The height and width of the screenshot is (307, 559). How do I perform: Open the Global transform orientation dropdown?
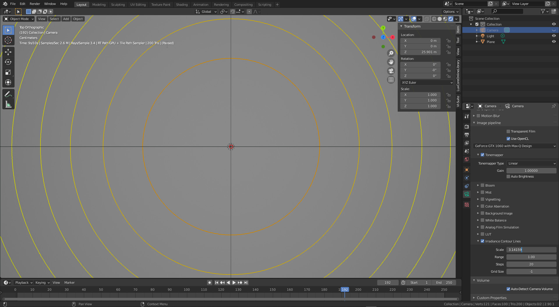coord(206,12)
